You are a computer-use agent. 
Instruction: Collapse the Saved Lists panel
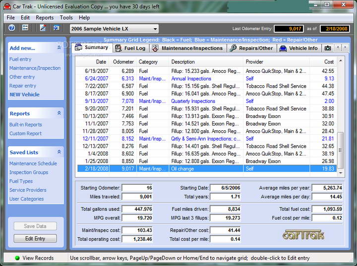pos(59,152)
